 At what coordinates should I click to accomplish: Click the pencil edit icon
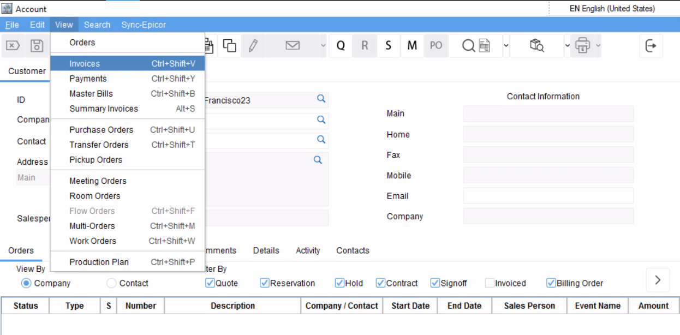(x=253, y=46)
